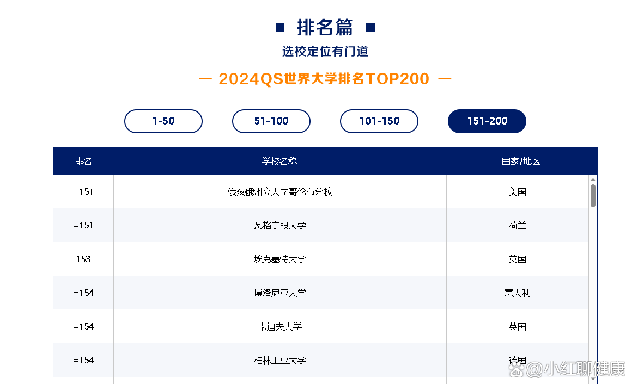
Task: Click the 排名篇 section title
Action: [x=325, y=28]
